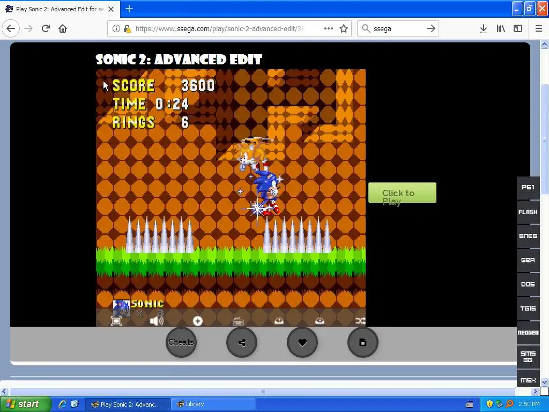Click the horizontal scrollbar left arrow

click(x=4, y=391)
